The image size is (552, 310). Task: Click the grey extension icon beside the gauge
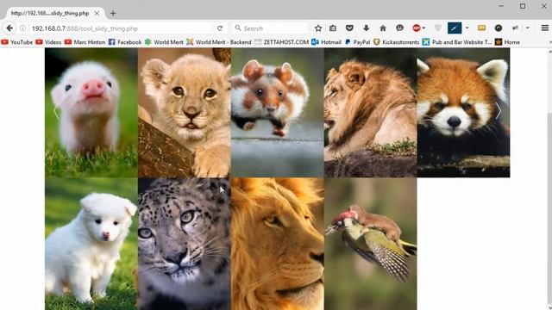tap(516, 28)
